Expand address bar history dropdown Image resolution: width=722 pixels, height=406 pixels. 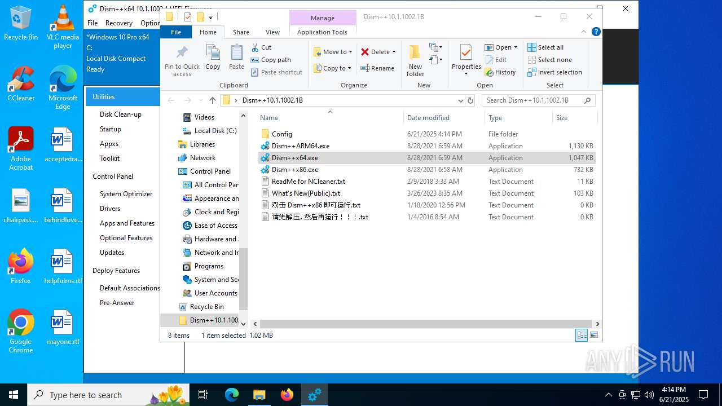click(461, 100)
